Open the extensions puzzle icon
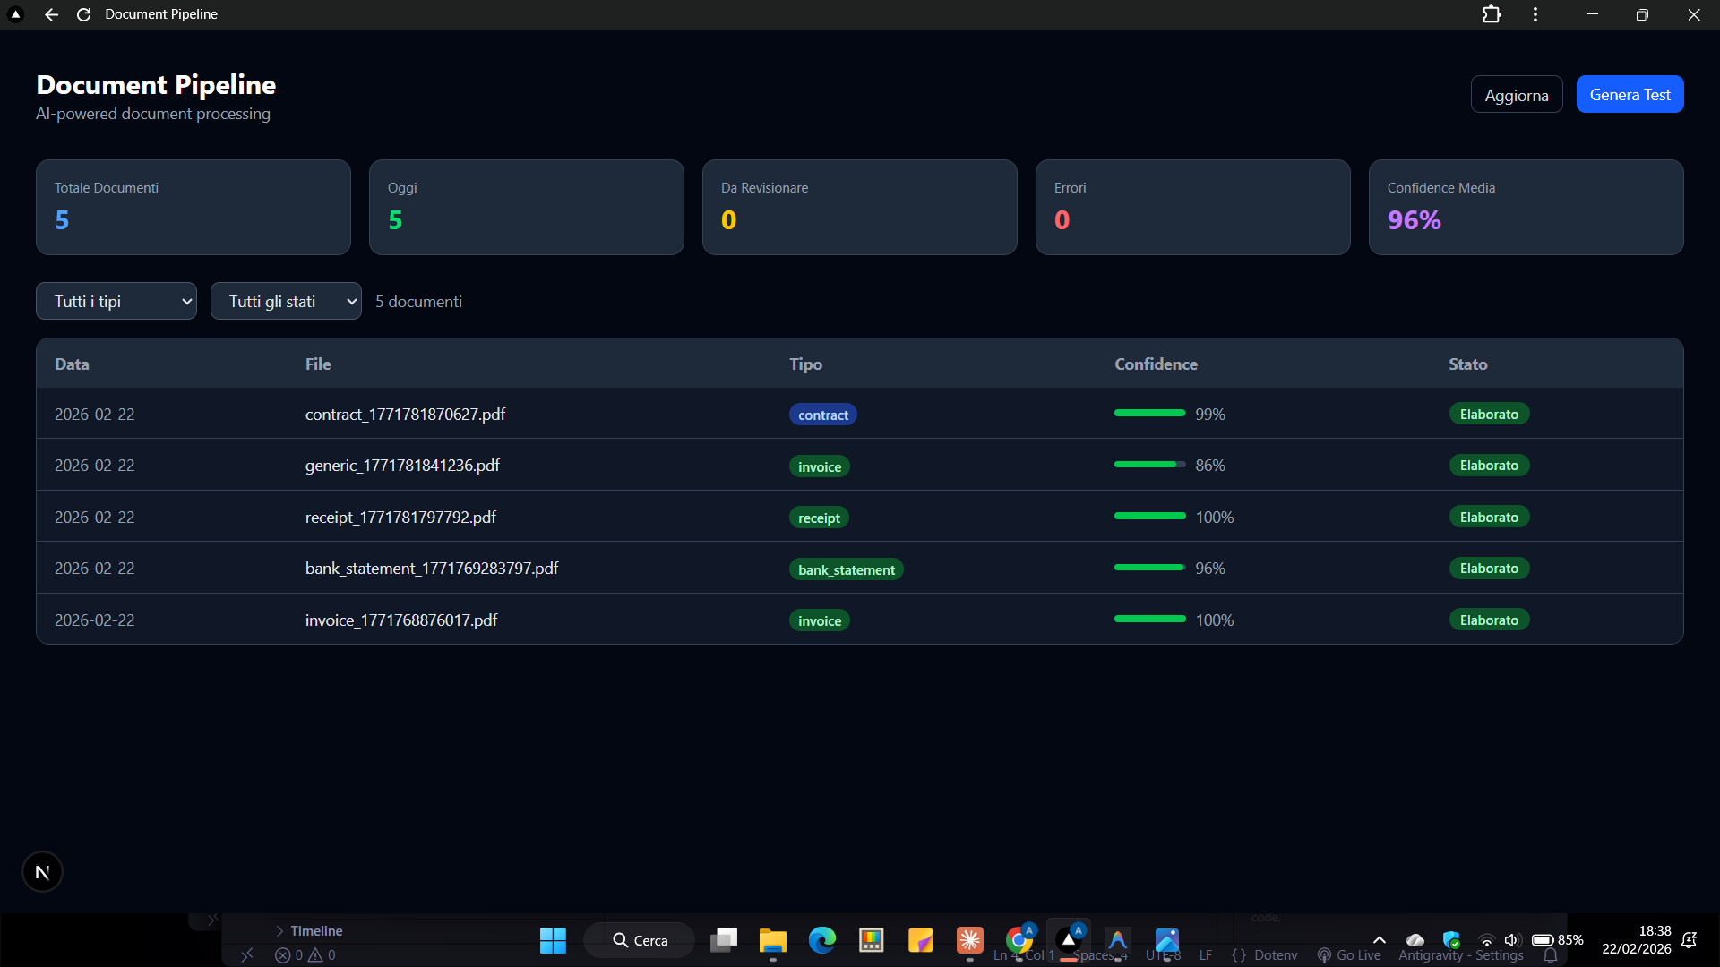Viewport: 1720px width, 967px height. tap(1492, 14)
